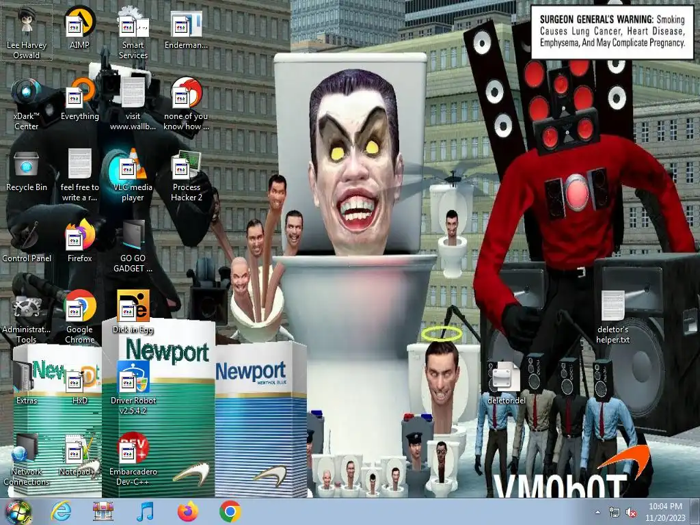Select the GO GO GADGET... icon
Screen dimensions: 700x525
(x=133, y=247)
